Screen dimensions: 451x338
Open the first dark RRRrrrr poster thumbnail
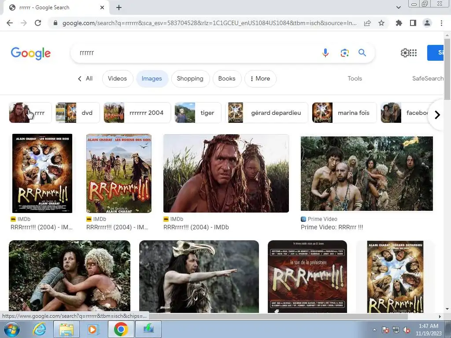(42, 173)
